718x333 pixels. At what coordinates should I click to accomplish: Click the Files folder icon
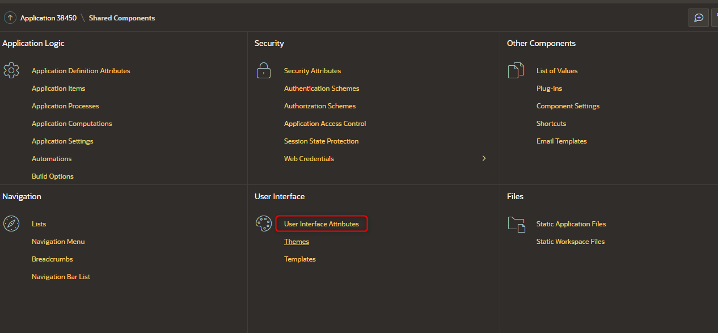[516, 224]
